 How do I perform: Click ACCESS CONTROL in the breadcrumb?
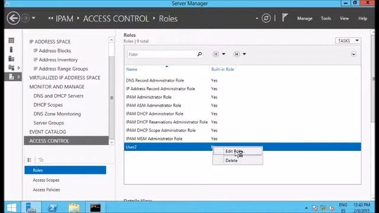(116, 18)
